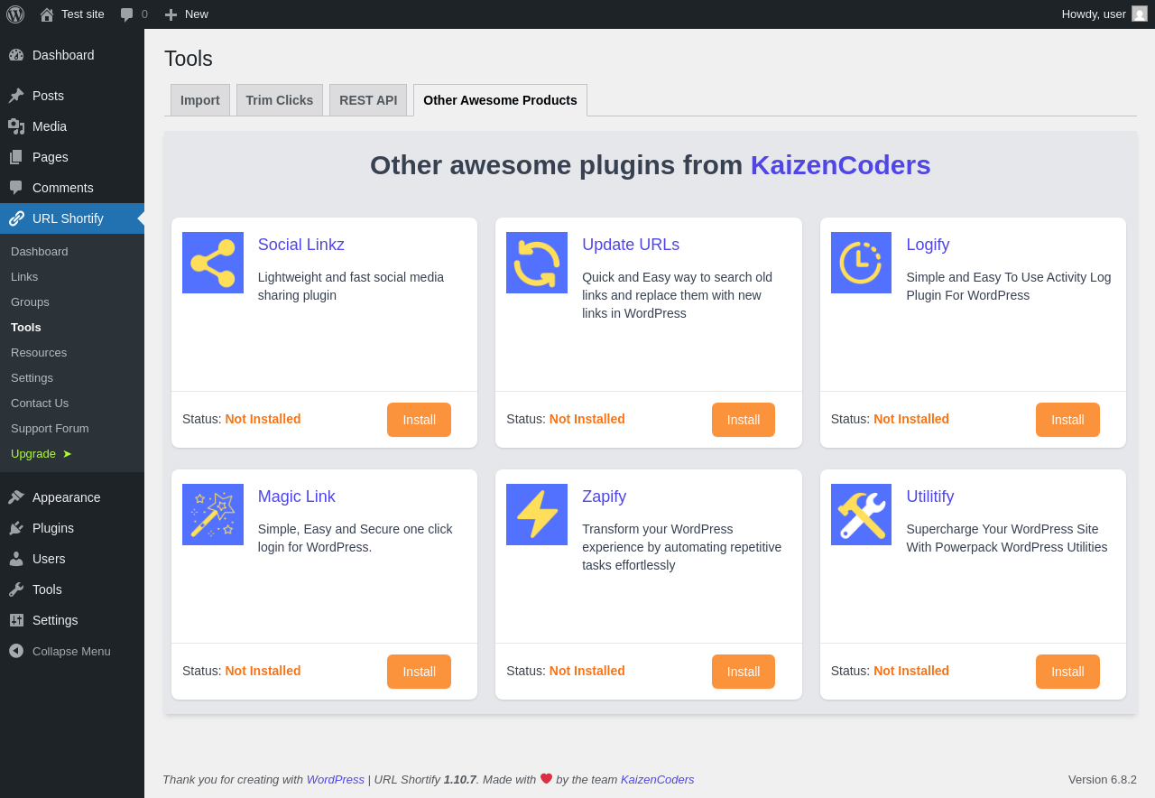1155x798 pixels.
Task: Click the New menu in admin bar
Action: pyautogui.click(x=186, y=14)
